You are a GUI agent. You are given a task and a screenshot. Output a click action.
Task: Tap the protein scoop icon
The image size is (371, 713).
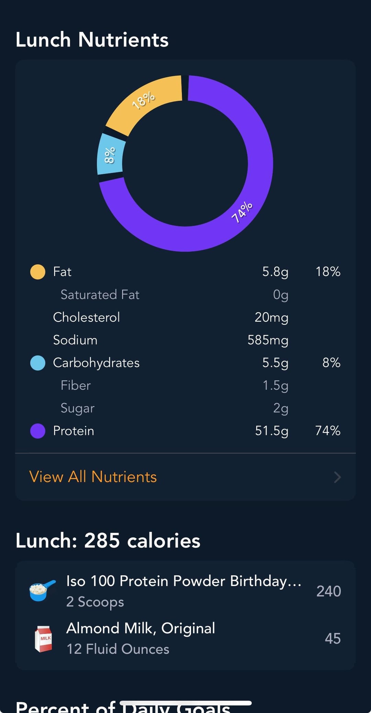(x=42, y=590)
